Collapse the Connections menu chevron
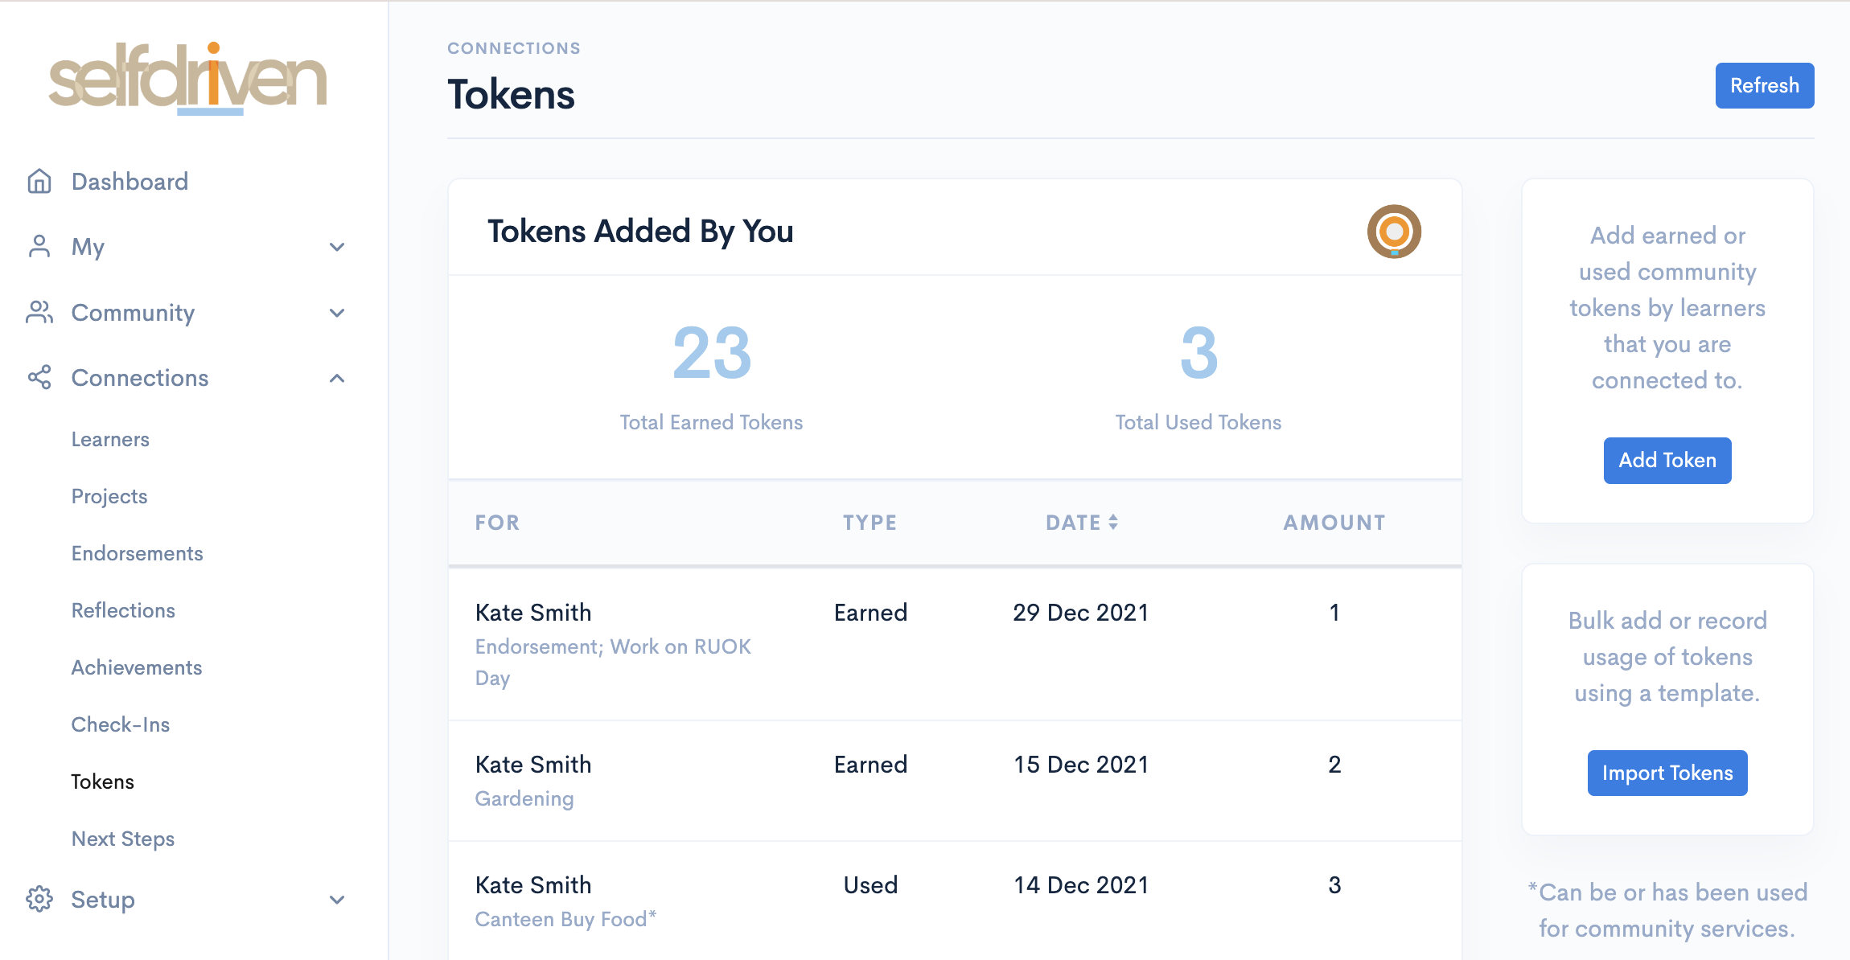1850x960 pixels. (337, 378)
